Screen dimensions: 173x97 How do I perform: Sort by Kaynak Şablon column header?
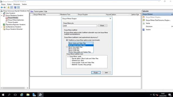coord(118,15)
